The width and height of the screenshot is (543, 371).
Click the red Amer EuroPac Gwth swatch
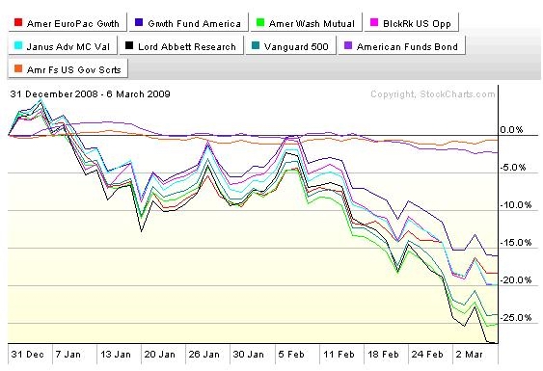click(18, 22)
